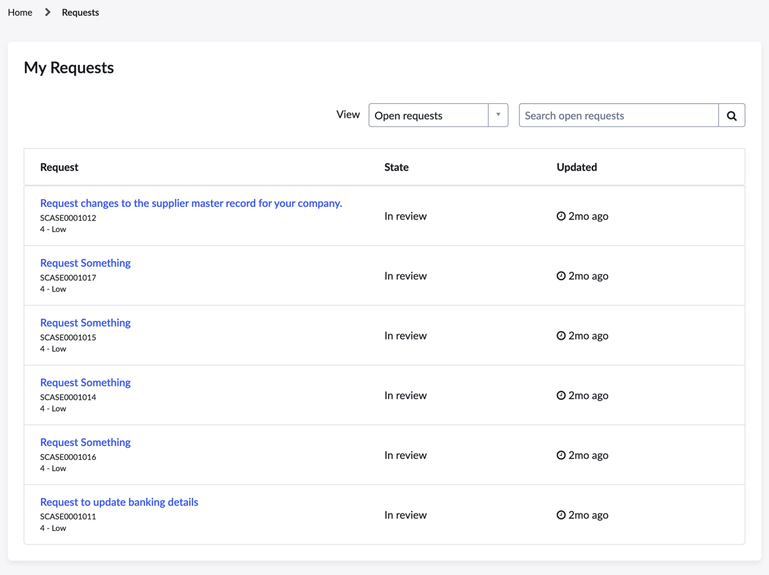Select case number SCASE0001015
The height and width of the screenshot is (575, 769).
(68, 337)
